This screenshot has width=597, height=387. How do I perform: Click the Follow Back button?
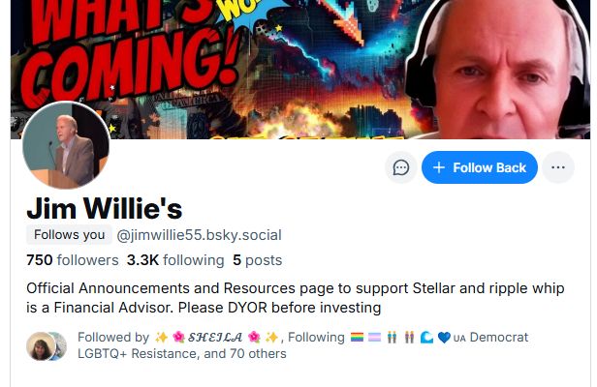pos(480,167)
